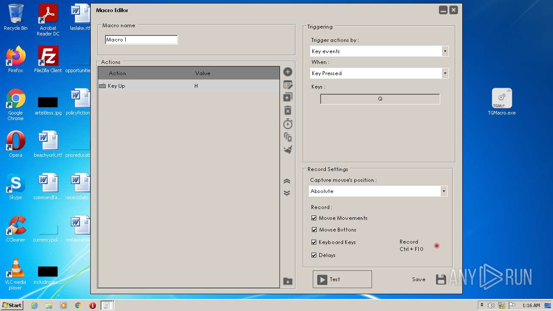Click the import folder icon
This screenshot has height=311, width=553.
[x=288, y=282]
